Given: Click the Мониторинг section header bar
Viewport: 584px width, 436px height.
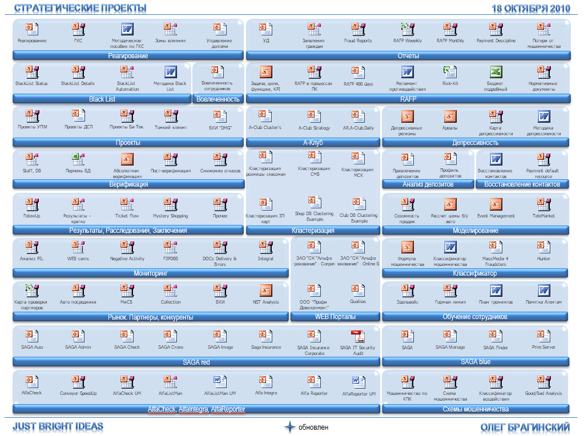Looking at the screenshot, I should [151, 273].
